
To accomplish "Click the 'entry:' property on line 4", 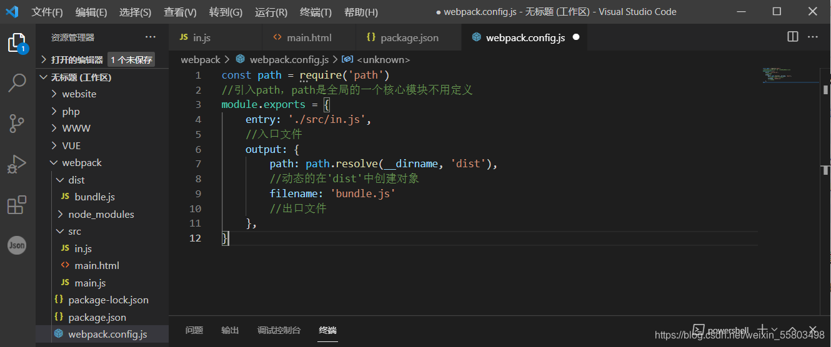I will click(x=264, y=119).
